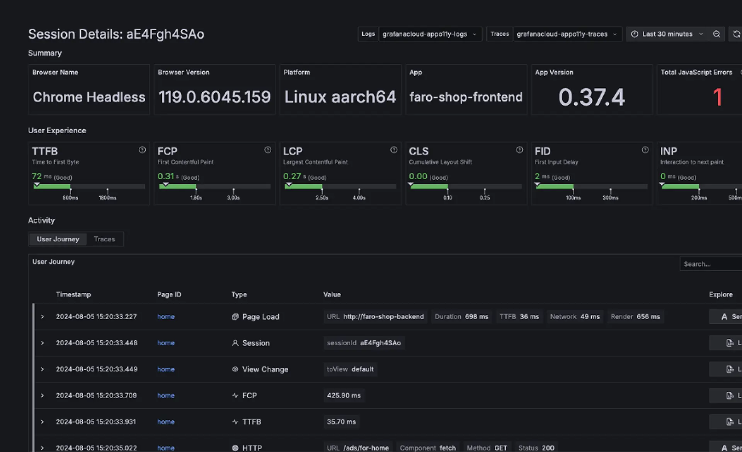Screen dimensions: 742x452
Task: Click the Type column header
Action: click(239, 294)
